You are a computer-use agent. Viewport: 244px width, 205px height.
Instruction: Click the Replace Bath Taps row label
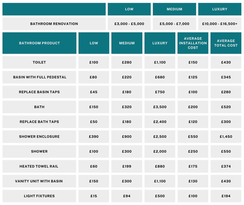39,122
